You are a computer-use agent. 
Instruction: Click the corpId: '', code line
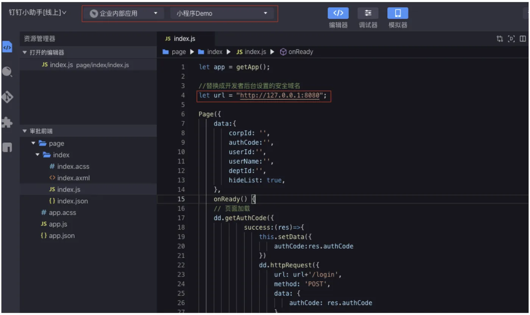tap(249, 133)
